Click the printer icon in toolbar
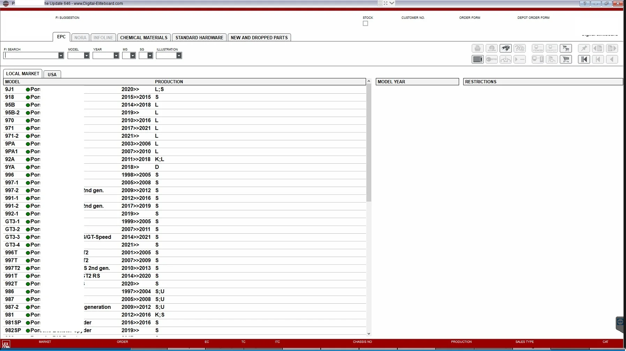The height and width of the screenshot is (351, 626). (477, 48)
